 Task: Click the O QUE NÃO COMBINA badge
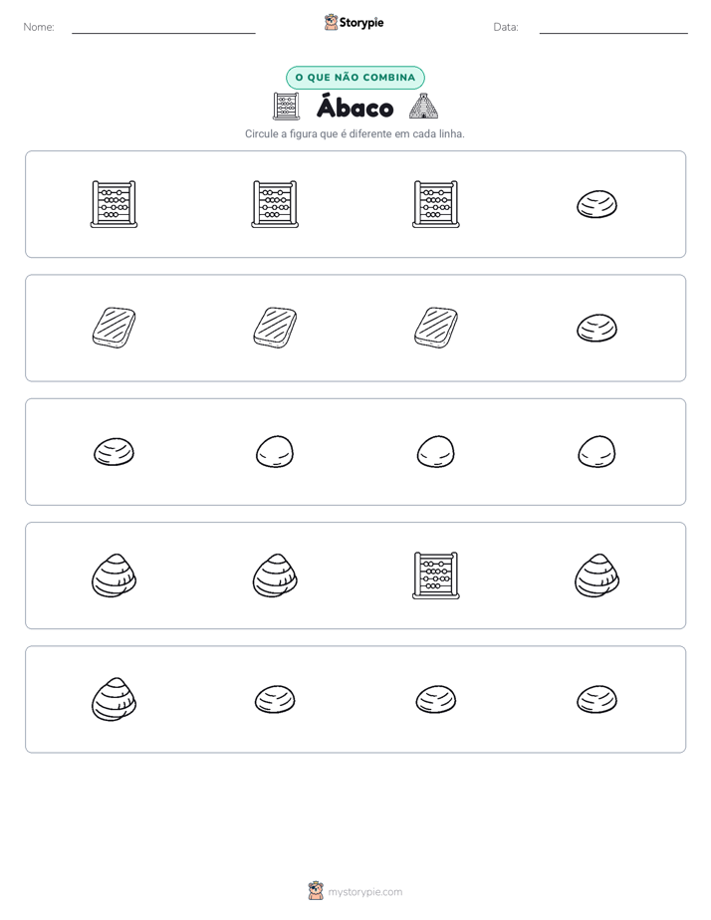(x=355, y=78)
